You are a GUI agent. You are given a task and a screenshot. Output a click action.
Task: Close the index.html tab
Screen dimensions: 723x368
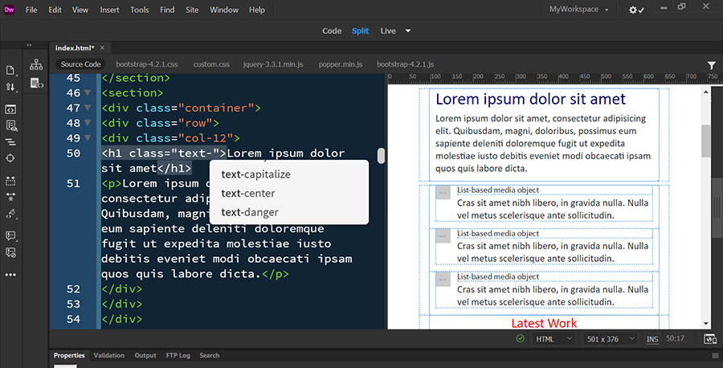click(x=102, y=48)
